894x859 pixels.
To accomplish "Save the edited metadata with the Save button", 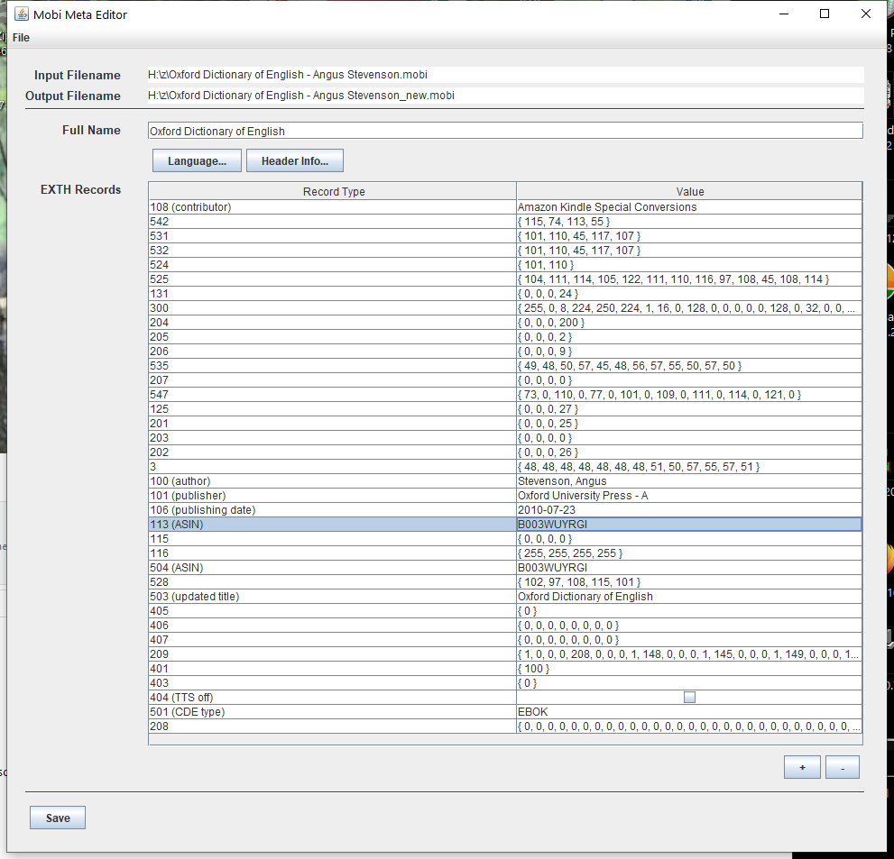I will click(x=58, y=818).
